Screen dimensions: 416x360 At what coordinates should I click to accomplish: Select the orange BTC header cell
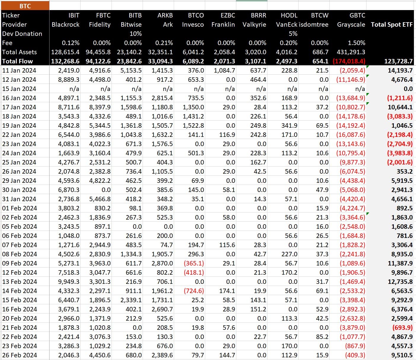click(x=25, y=6)
